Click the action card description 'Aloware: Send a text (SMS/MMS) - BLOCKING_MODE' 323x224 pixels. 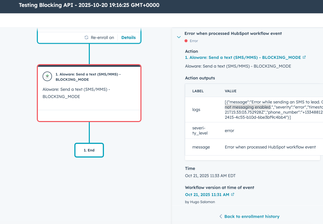76,93
